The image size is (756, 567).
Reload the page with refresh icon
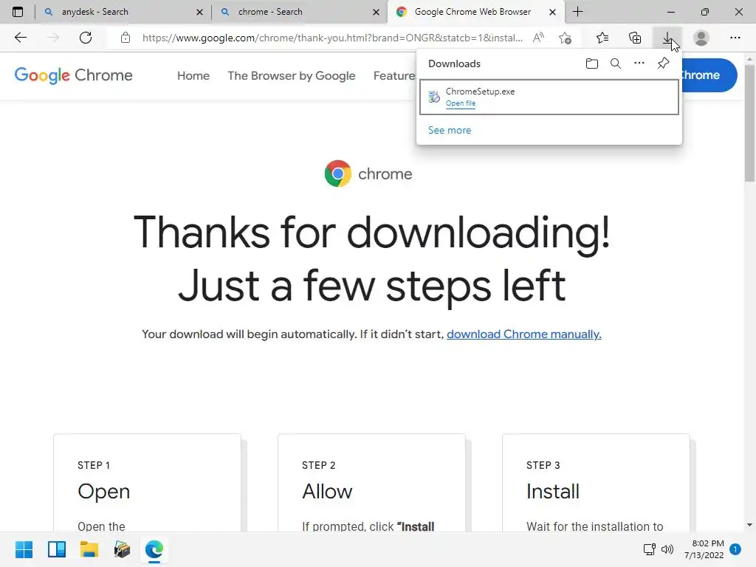86,38
